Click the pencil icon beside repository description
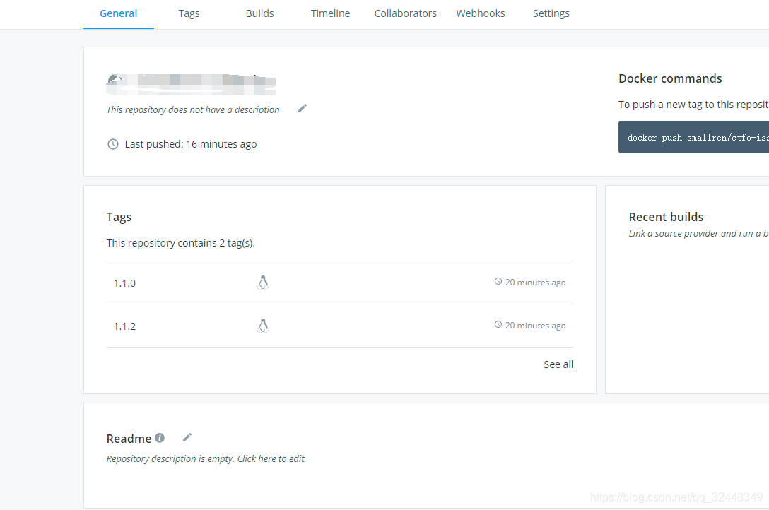769x510 pixels. 302,107
